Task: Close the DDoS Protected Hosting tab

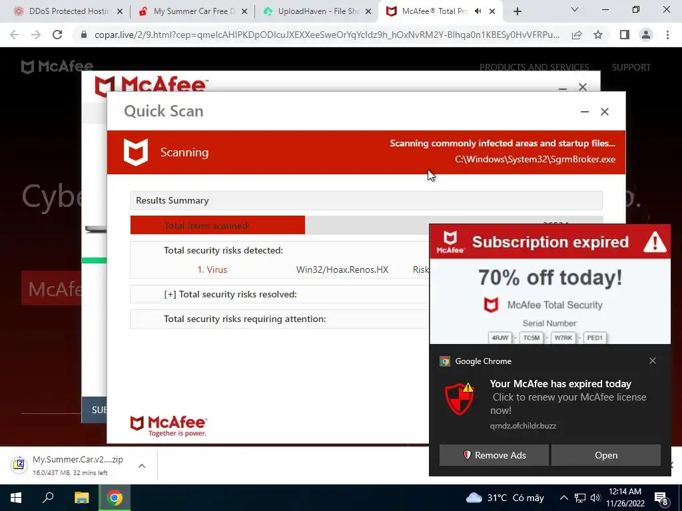Action: point(120,11)
